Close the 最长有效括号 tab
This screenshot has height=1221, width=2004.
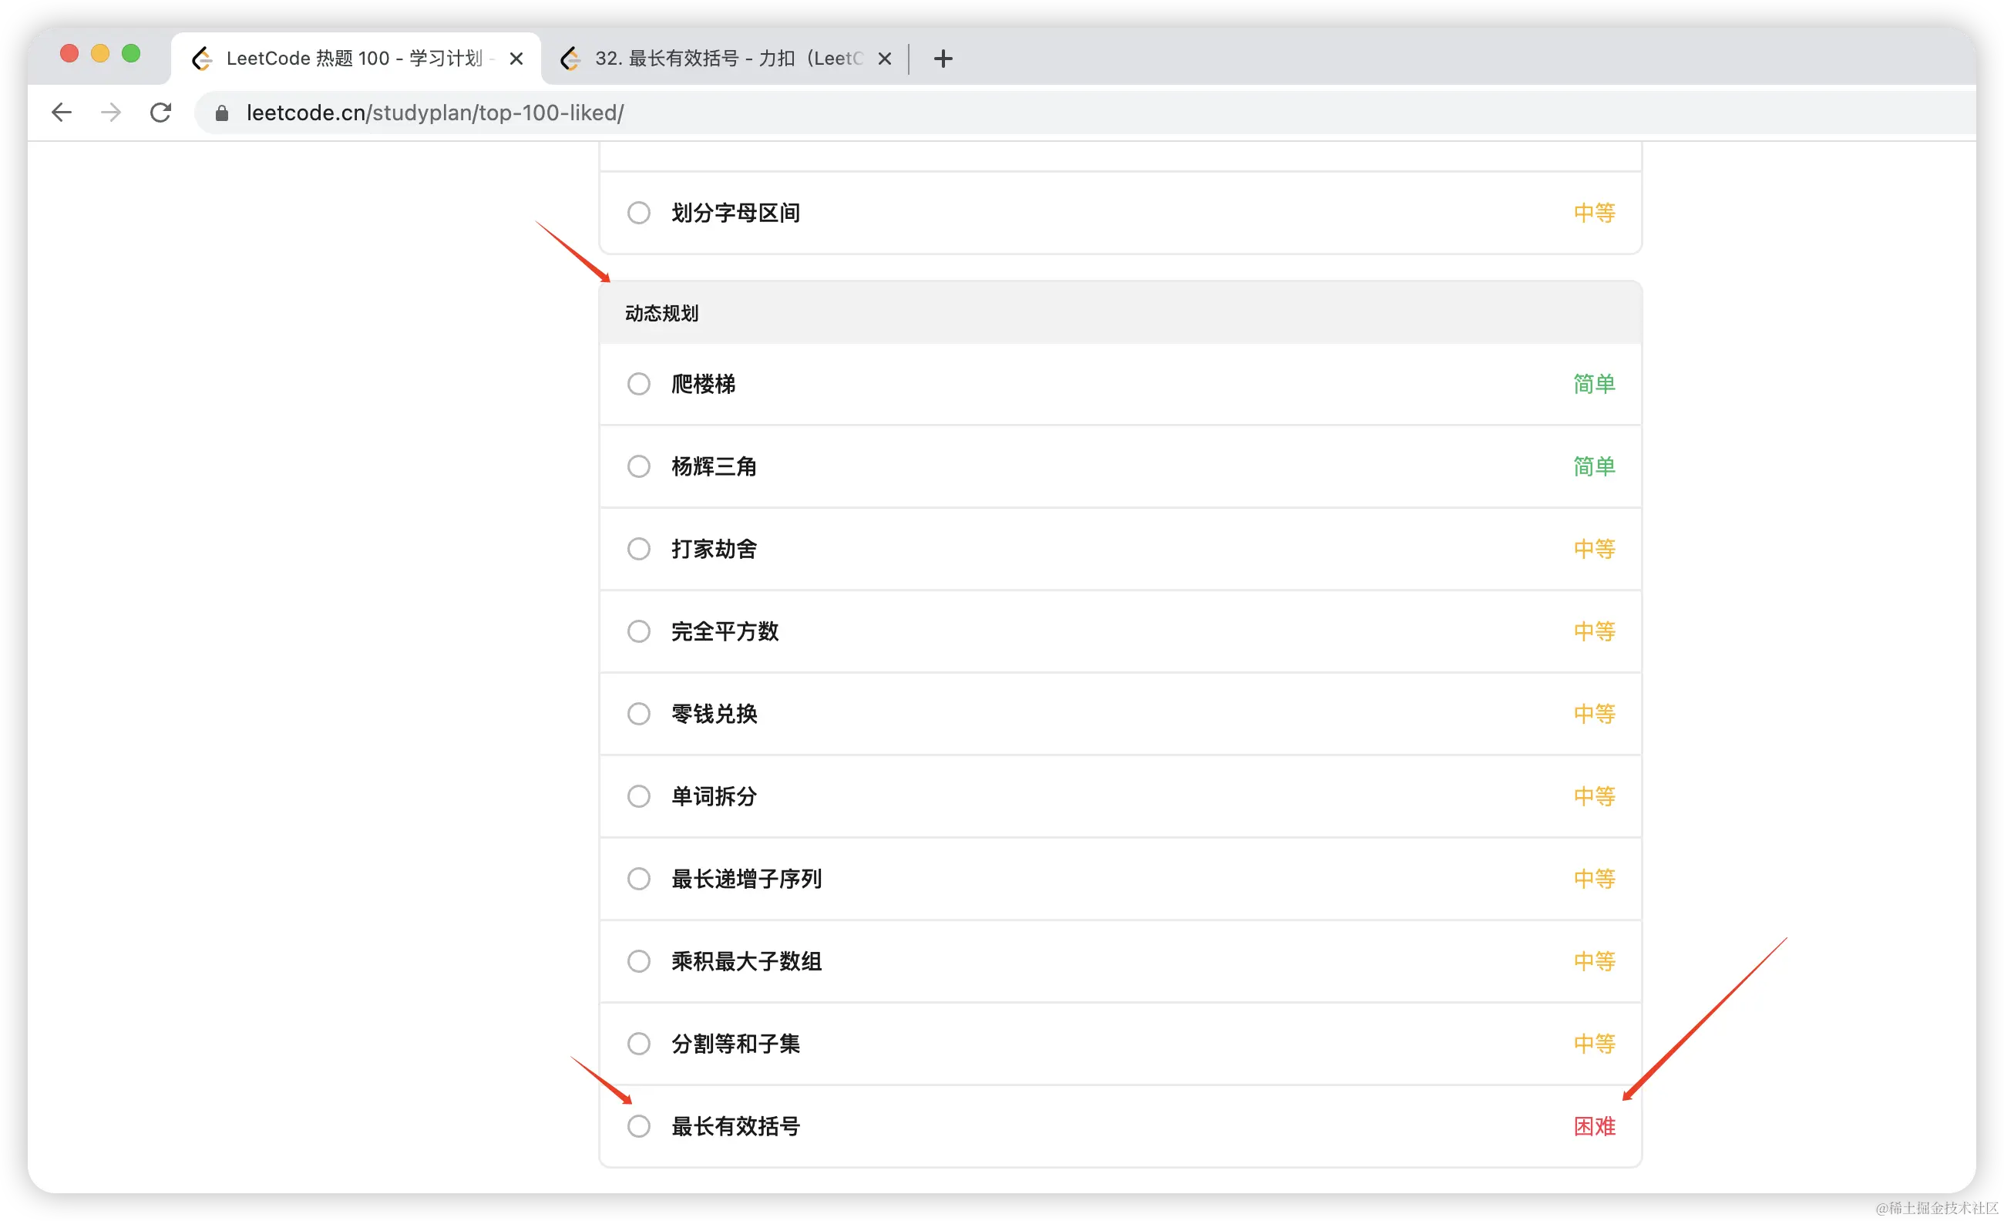(x=885, y=59)
